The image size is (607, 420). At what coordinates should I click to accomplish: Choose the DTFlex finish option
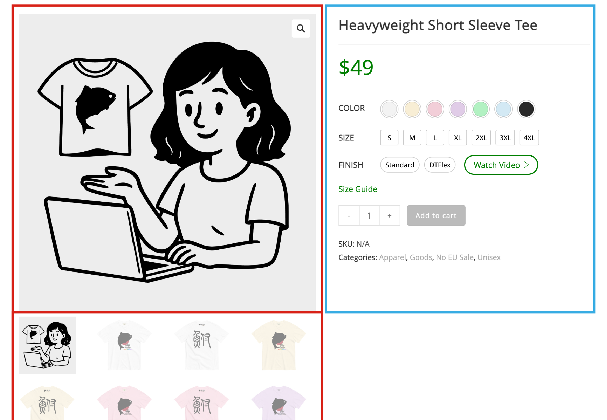click(x=440, y=165)
